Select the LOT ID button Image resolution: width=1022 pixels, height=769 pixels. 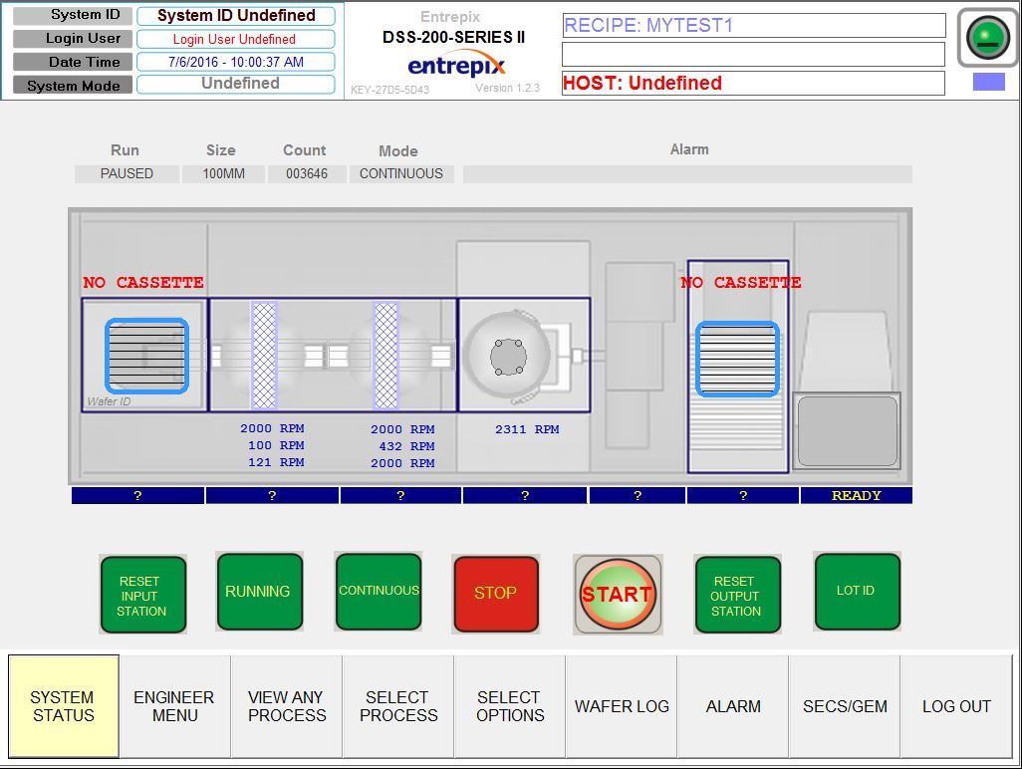[856, 591]
